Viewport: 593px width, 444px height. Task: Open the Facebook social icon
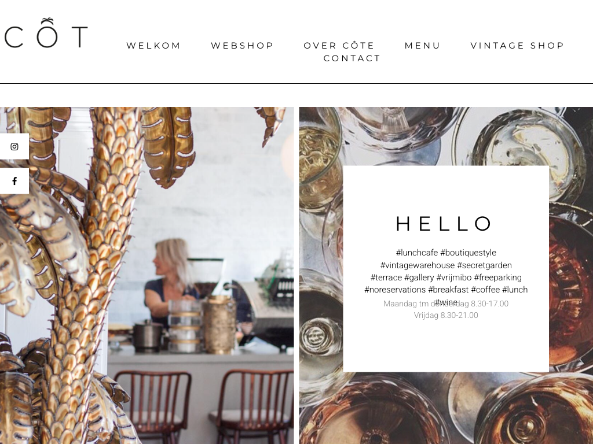click(14, 181)
